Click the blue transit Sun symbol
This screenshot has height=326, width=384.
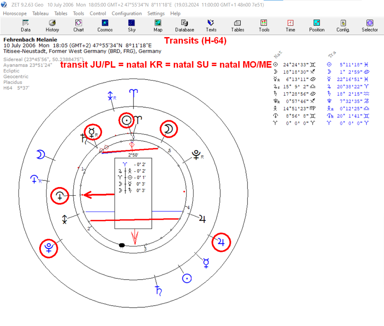click(187, 278)
